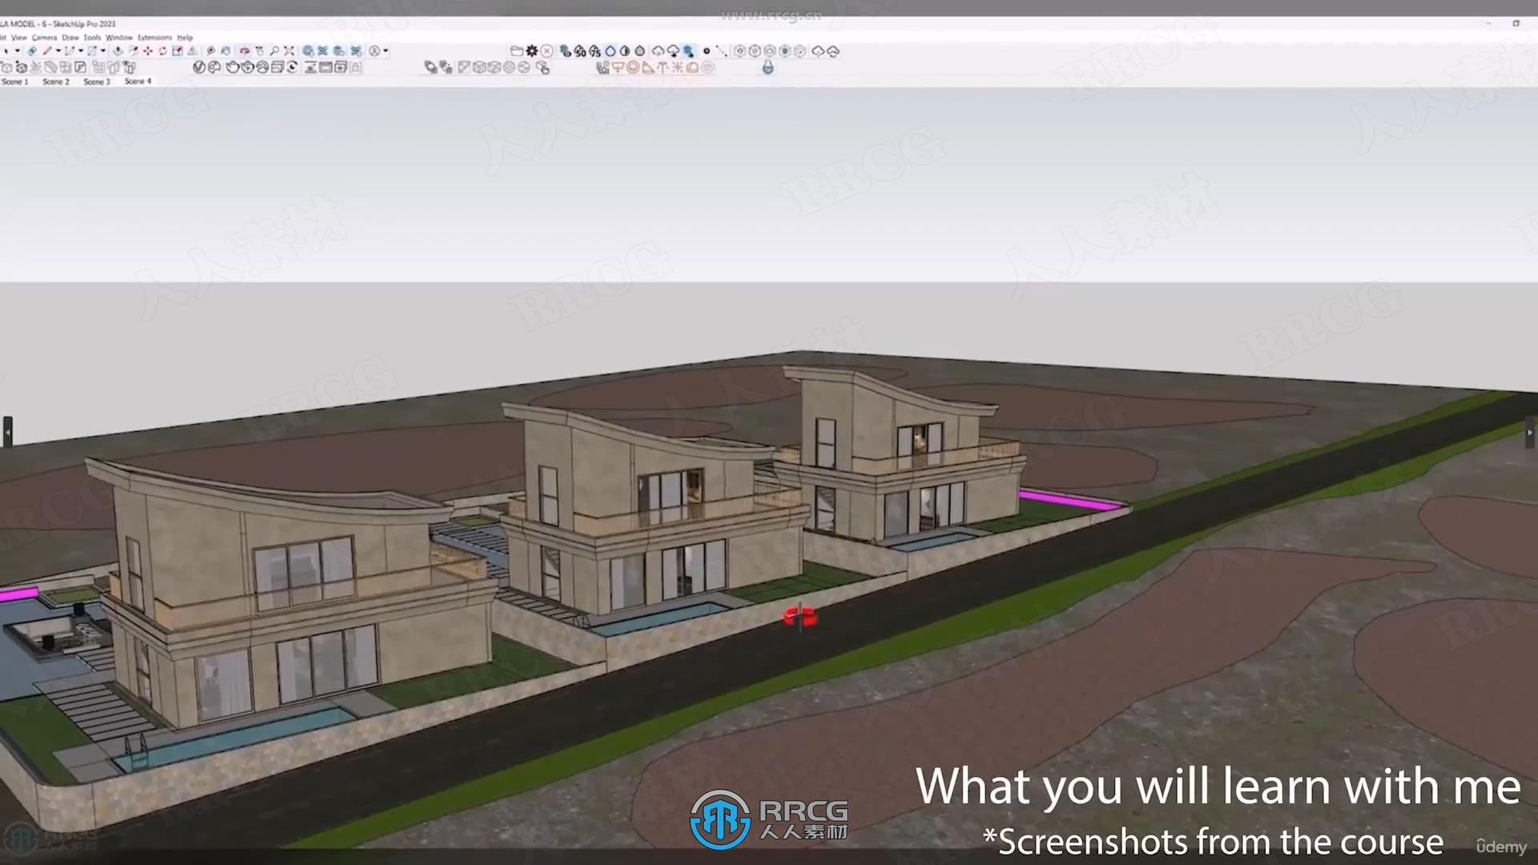Viewport: 1538px width, 865px height.
Task: Toggle the V-Ray lock camera icon
Action: coord(356,67)
